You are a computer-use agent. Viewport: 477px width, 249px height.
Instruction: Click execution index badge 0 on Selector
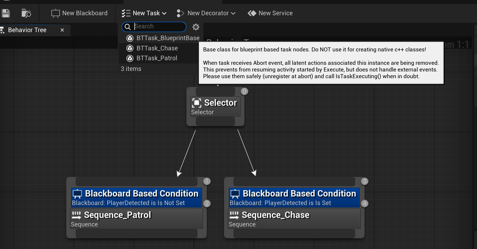244,91
